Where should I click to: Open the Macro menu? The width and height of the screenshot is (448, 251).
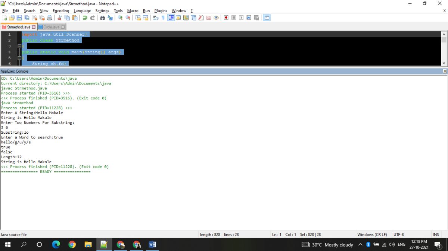tap(133, 11)
